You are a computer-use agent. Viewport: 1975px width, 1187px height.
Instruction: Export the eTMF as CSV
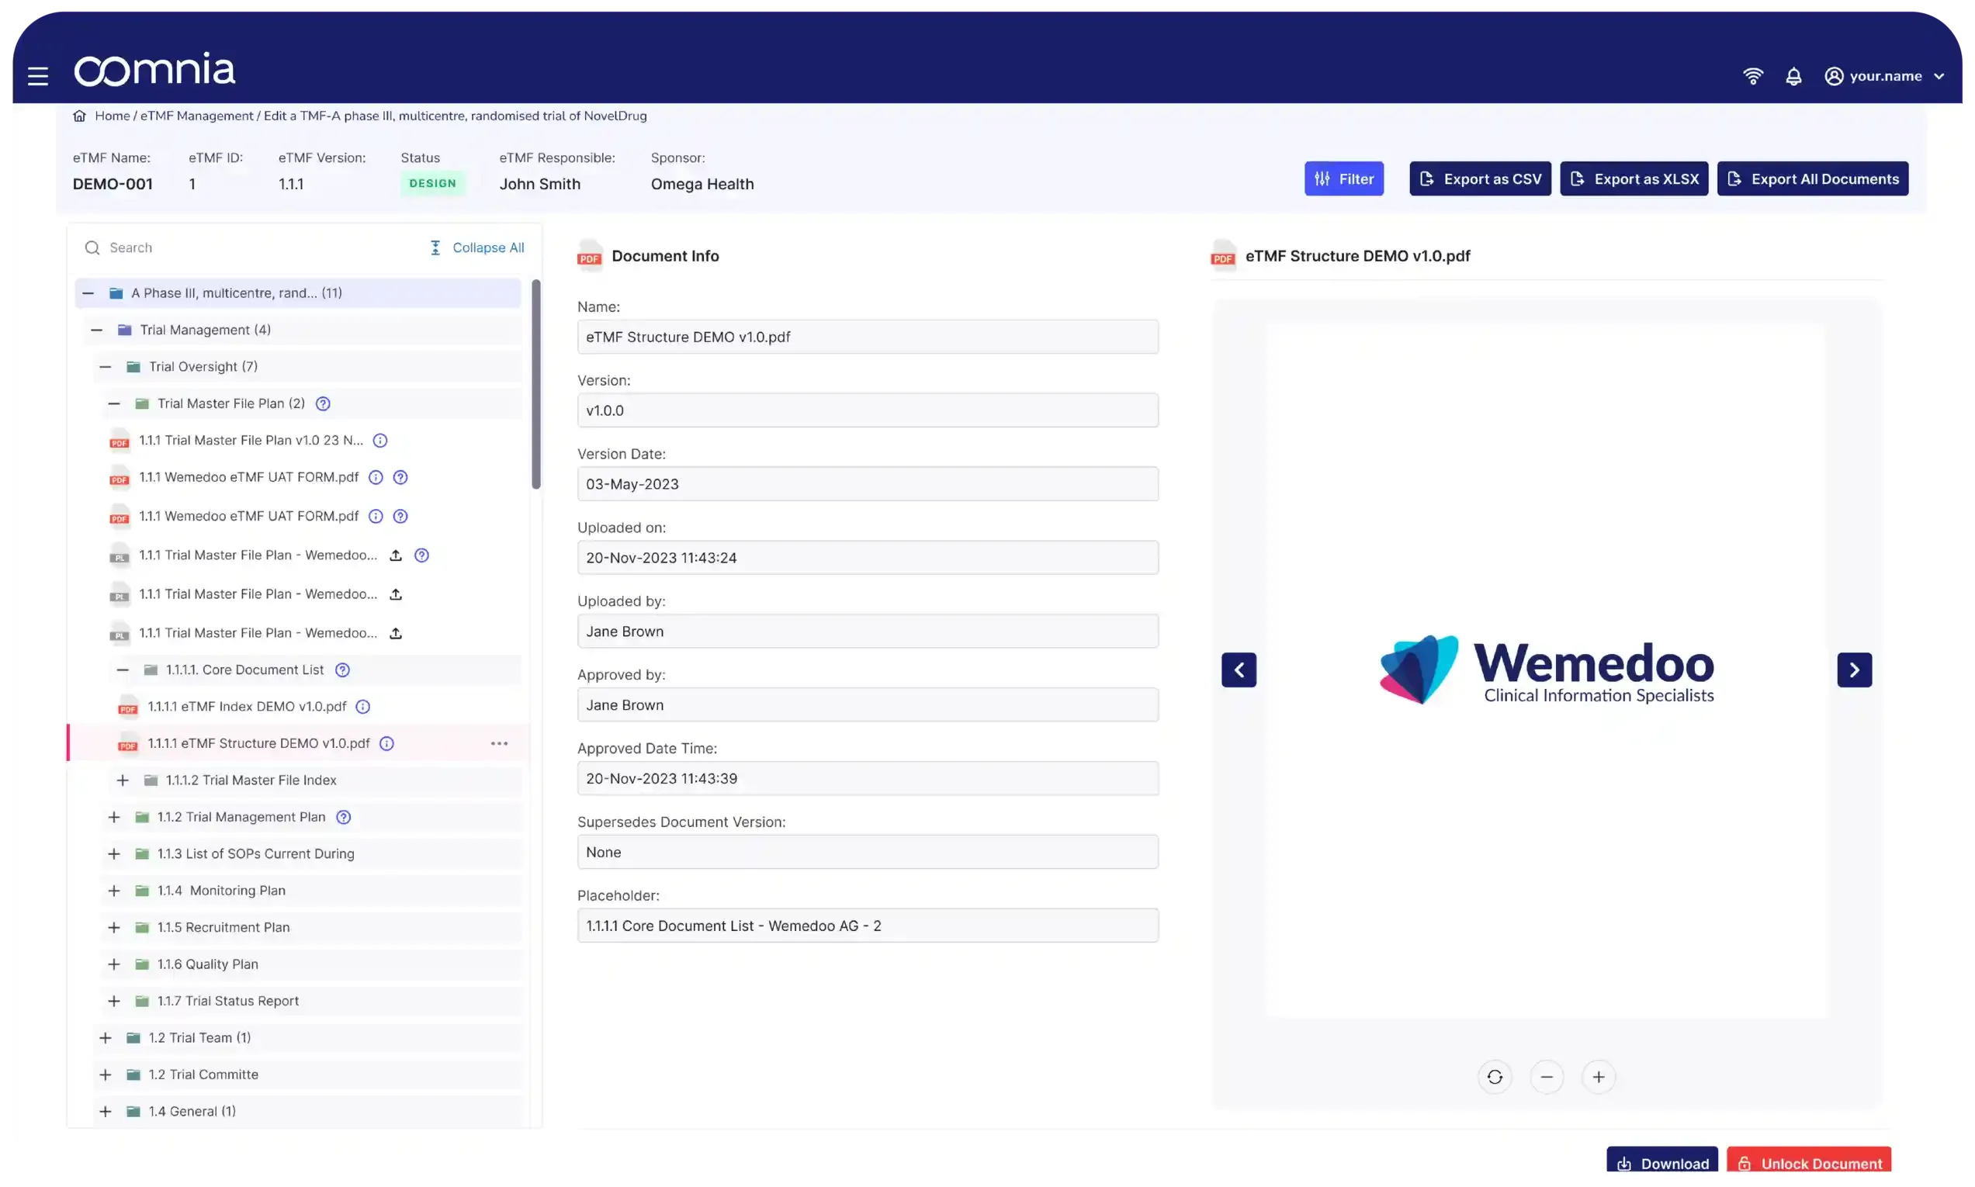1480,178
